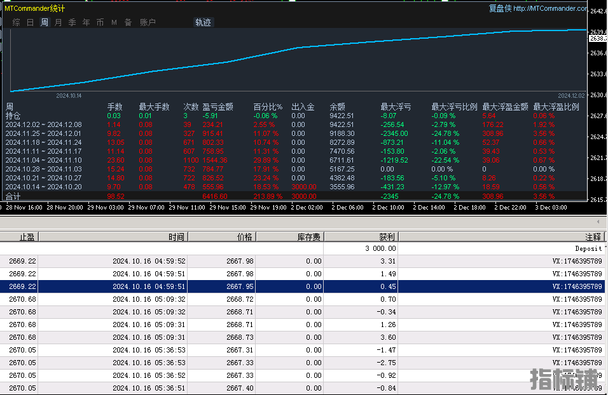
Task: Select the 周 weekly statistics tab
Action: [45, 22]
